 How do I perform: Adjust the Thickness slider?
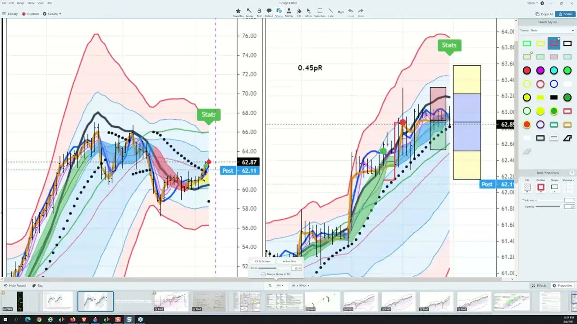[x=549, y=200]
